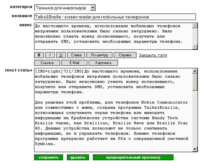Click the текст статьи scrollbar thumb

tap(195, 82)
